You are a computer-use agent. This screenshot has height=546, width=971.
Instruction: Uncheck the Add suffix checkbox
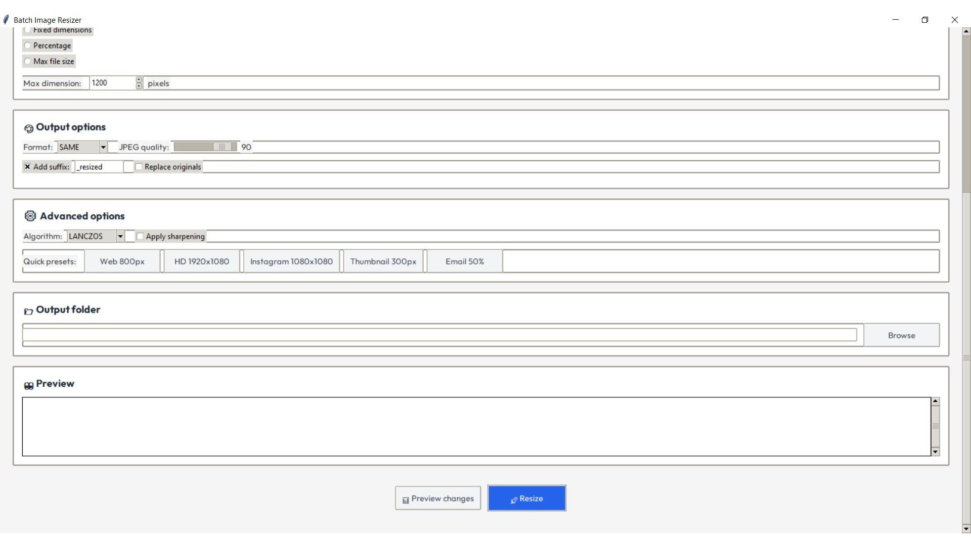click(x=27, y=167)
